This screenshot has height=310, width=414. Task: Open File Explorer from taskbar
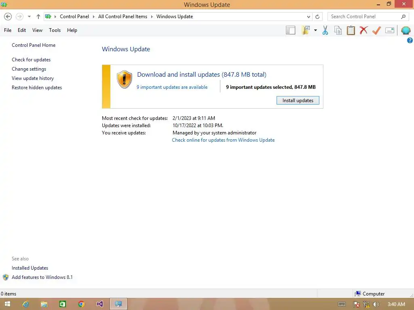coord(44,304)
